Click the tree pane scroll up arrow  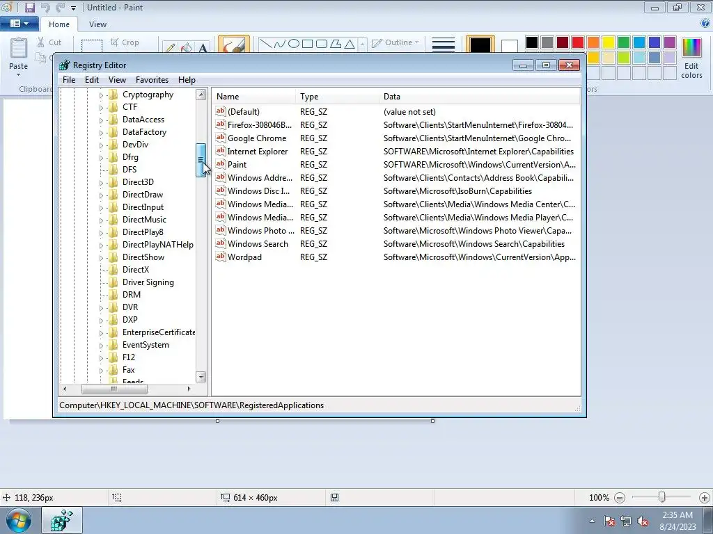click(x=201, y=95)
